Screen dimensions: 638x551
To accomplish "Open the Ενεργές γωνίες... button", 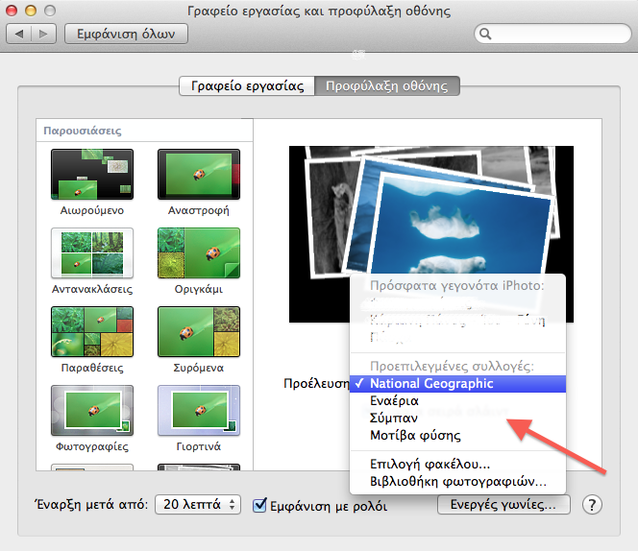I will [x=503, y=505].
